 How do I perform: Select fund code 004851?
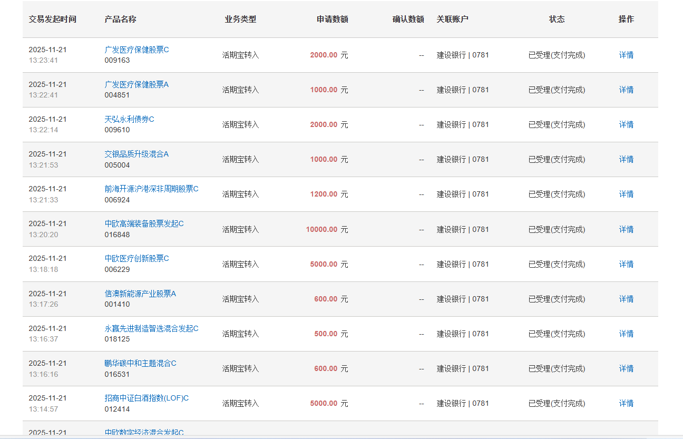pos(117,95)
